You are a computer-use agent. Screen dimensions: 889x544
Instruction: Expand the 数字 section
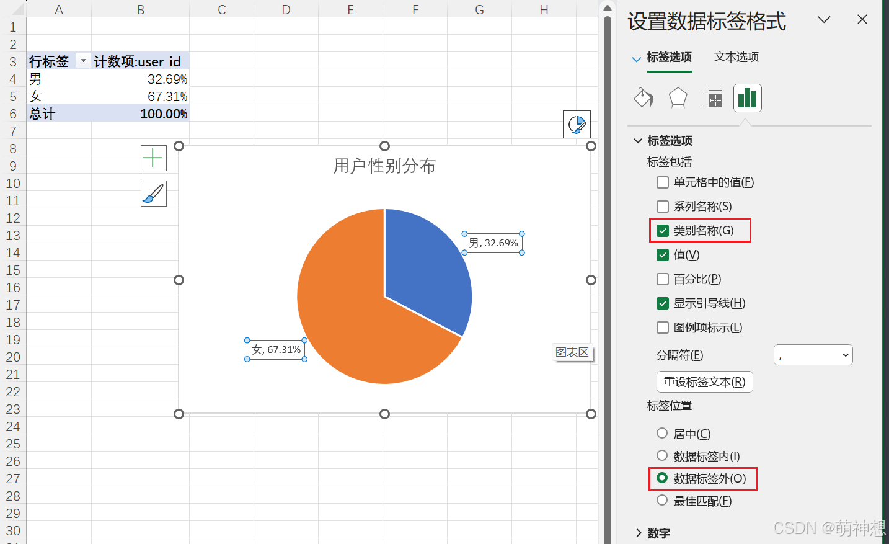(639, 533)
